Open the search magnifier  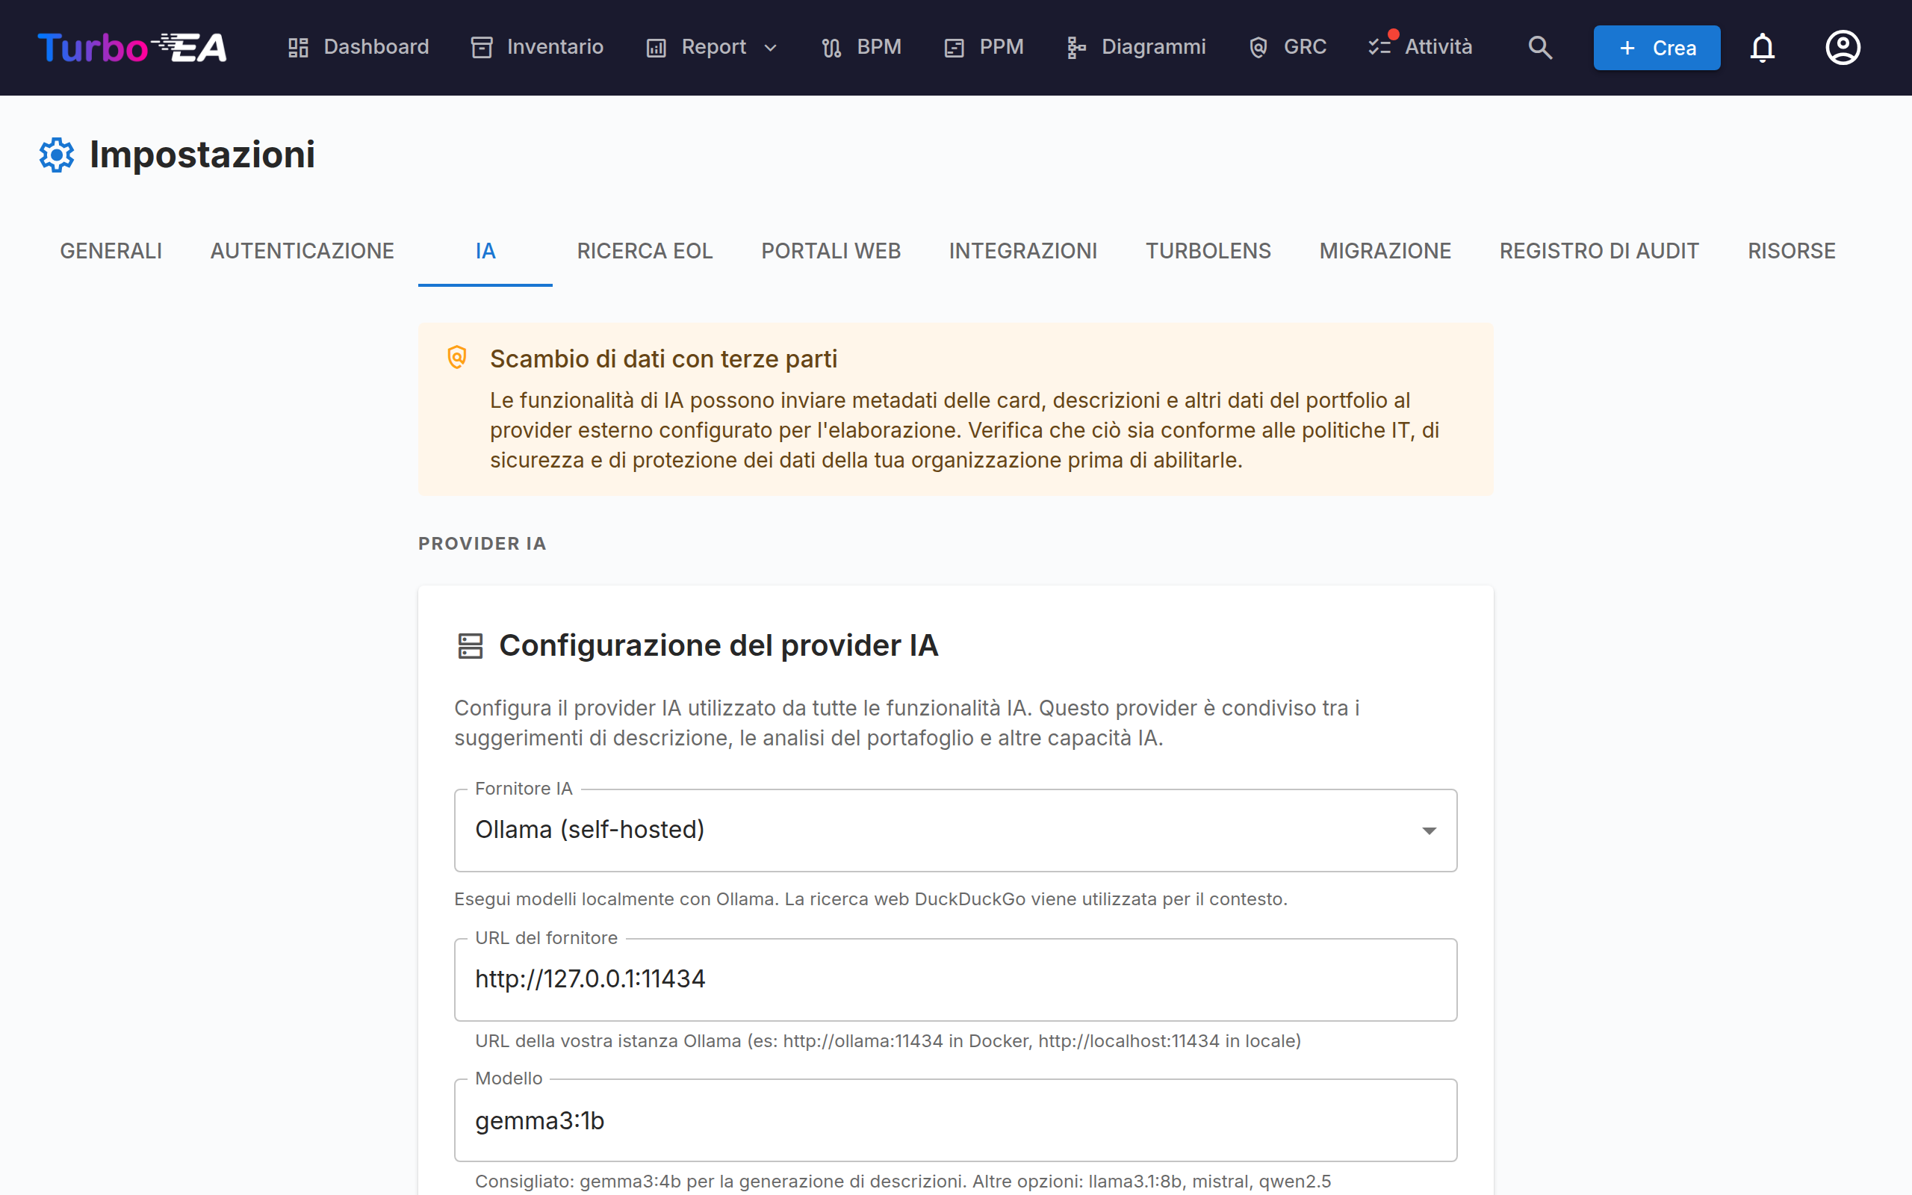(x=1540, y=47)
